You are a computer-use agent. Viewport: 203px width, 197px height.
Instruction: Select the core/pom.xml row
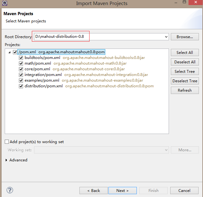coord(75,69)
